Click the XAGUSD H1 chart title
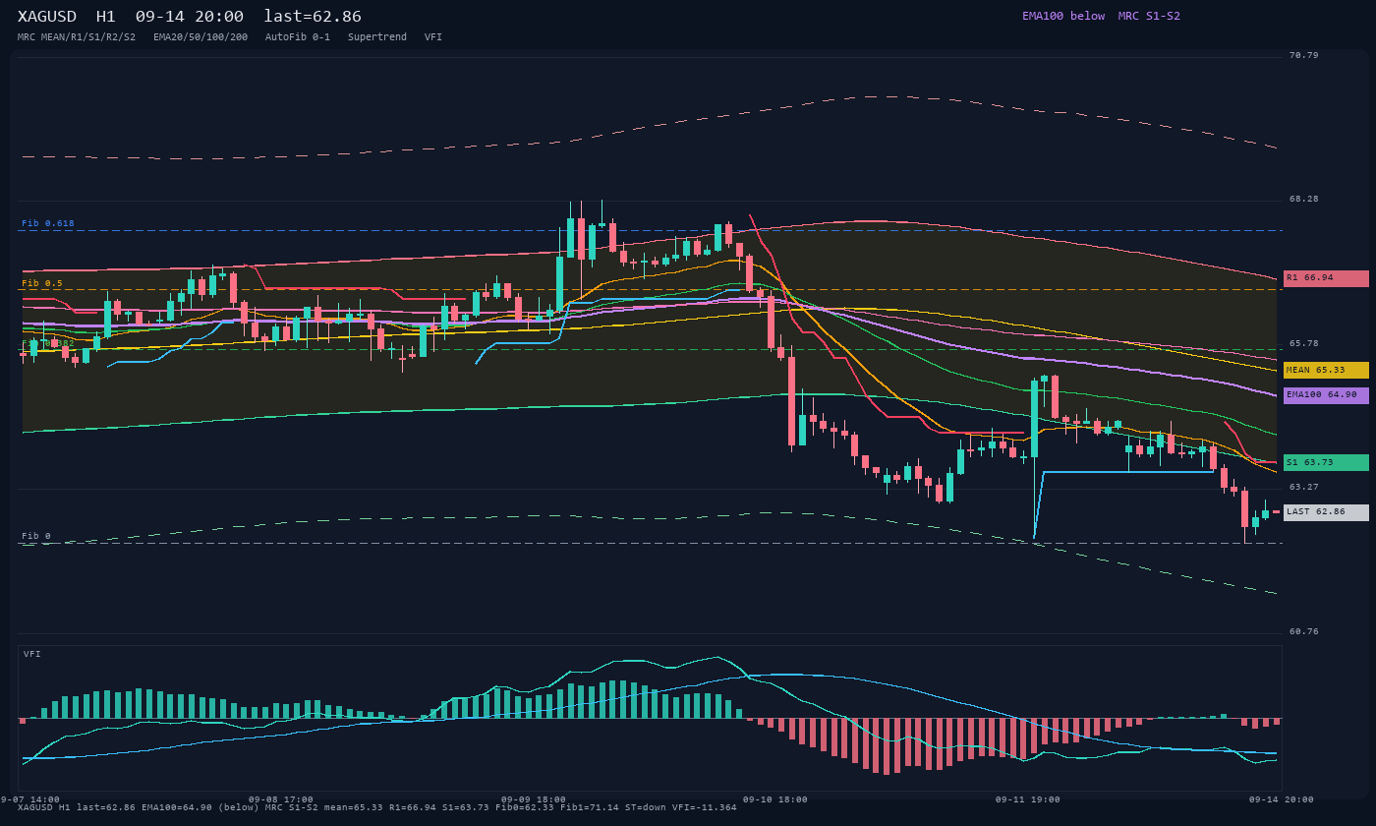The image size is (1376, 826). [190, 17]
